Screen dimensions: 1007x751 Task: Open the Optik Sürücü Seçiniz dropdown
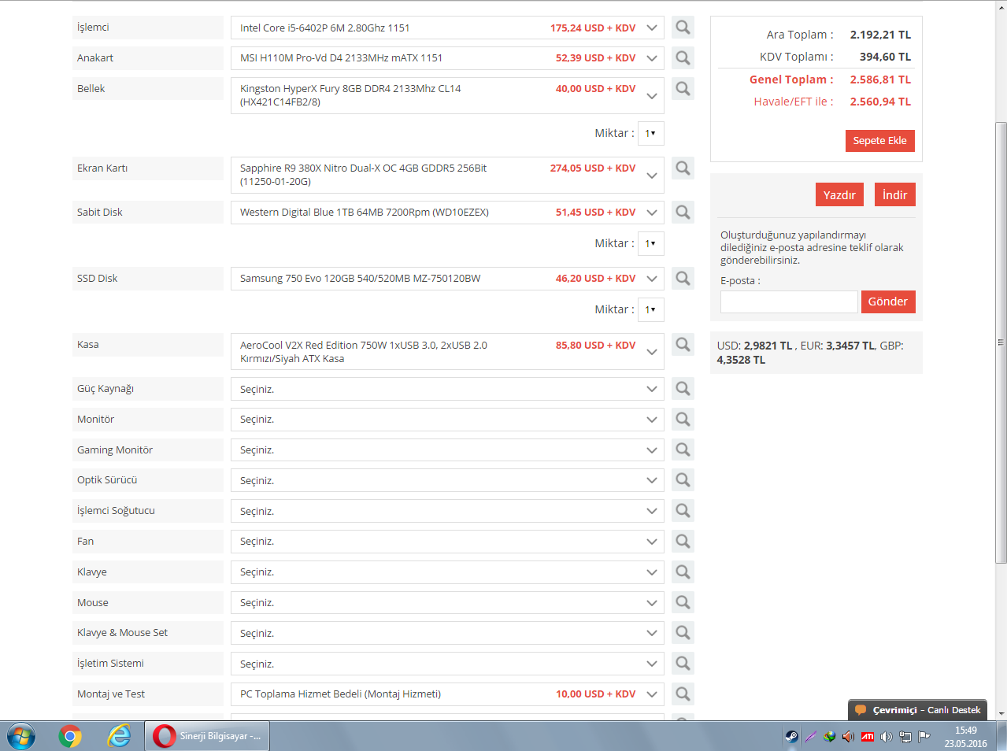click(x=447, y=480)
